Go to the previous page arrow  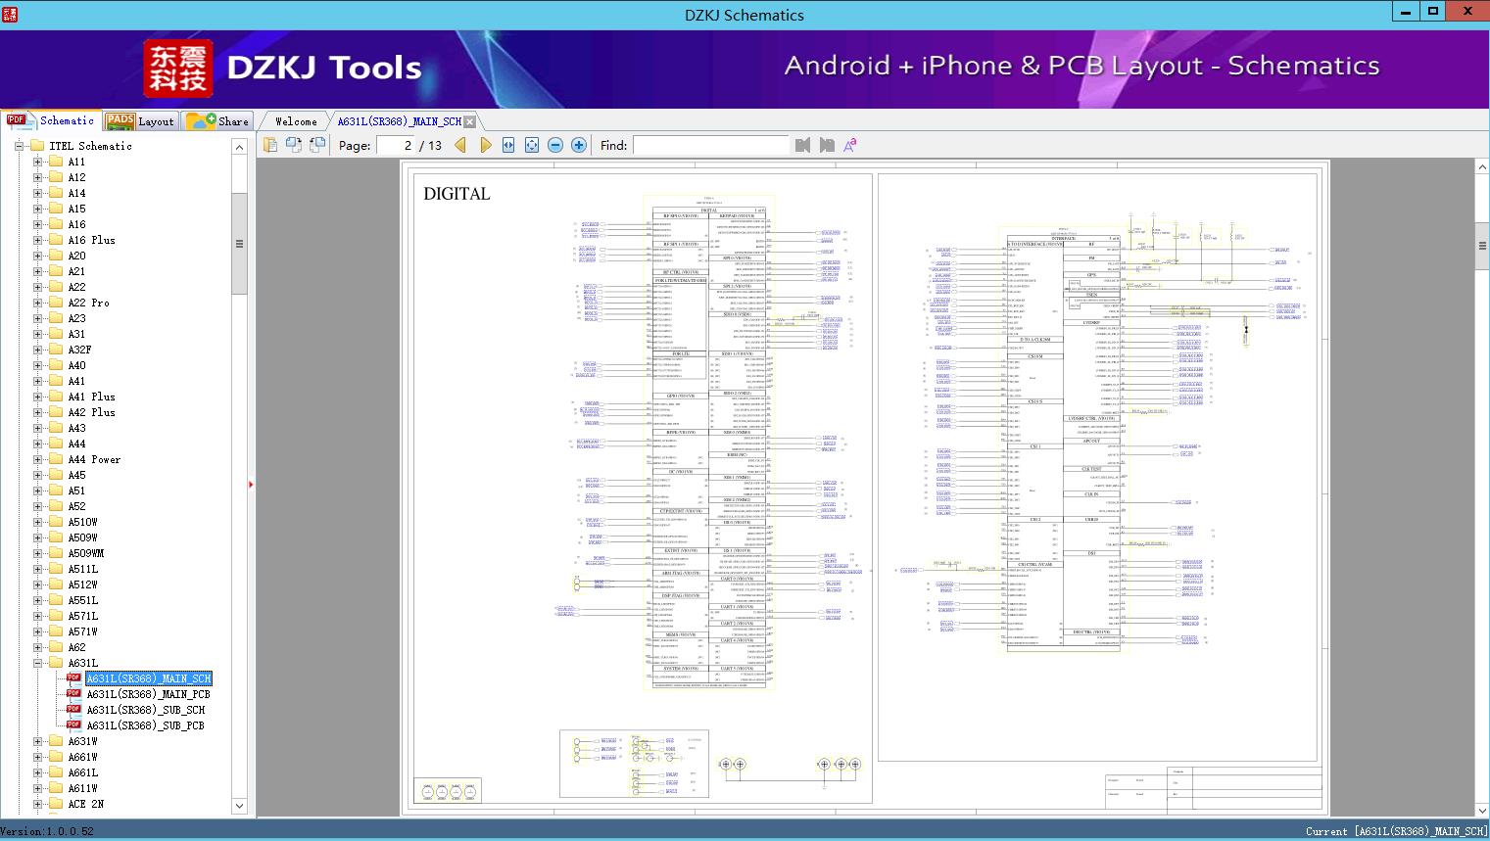pos(460,145)
